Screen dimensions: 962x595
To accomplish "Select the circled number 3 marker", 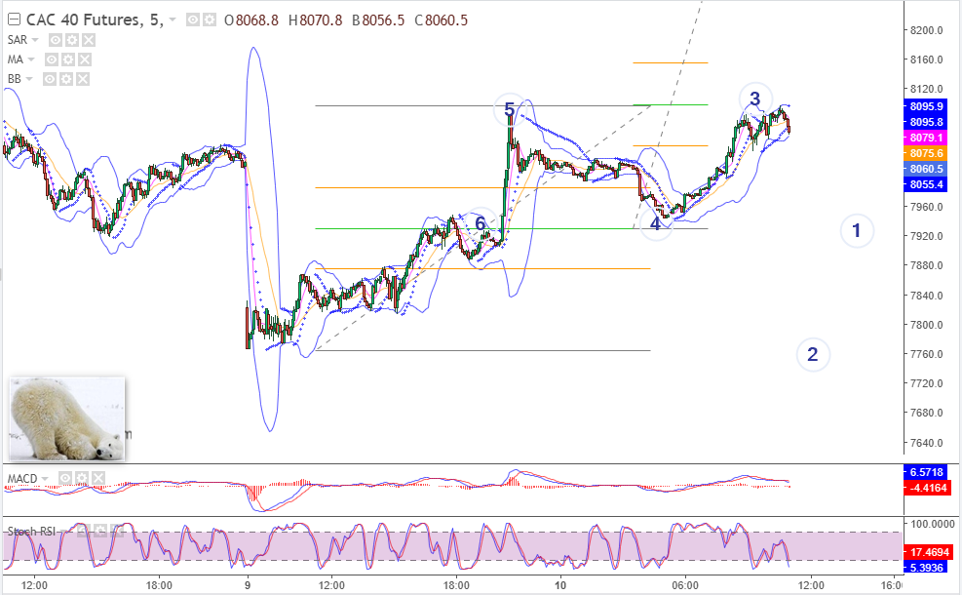I will 754,99.
